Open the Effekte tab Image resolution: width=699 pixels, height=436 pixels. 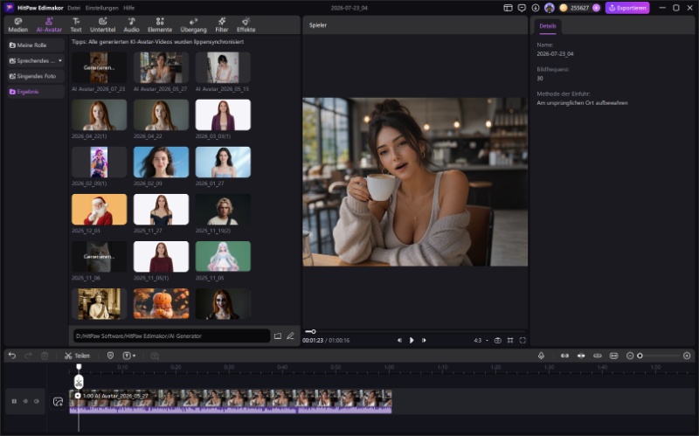point(246,25)
